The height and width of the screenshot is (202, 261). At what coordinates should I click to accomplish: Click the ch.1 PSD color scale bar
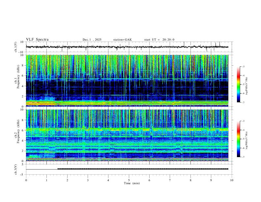[239, 84]
